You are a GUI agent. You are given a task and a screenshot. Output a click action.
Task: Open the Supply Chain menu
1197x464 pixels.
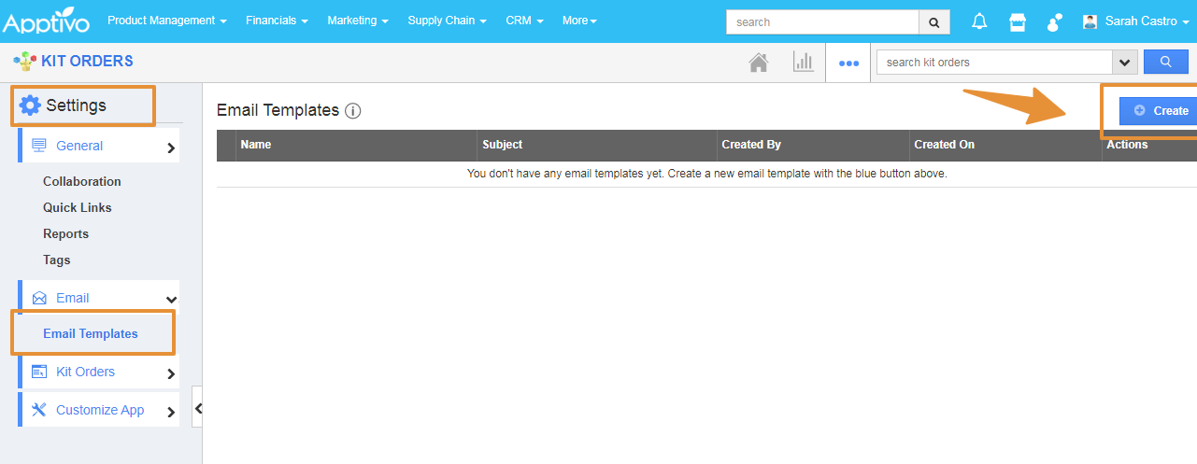tap(447, 21)
